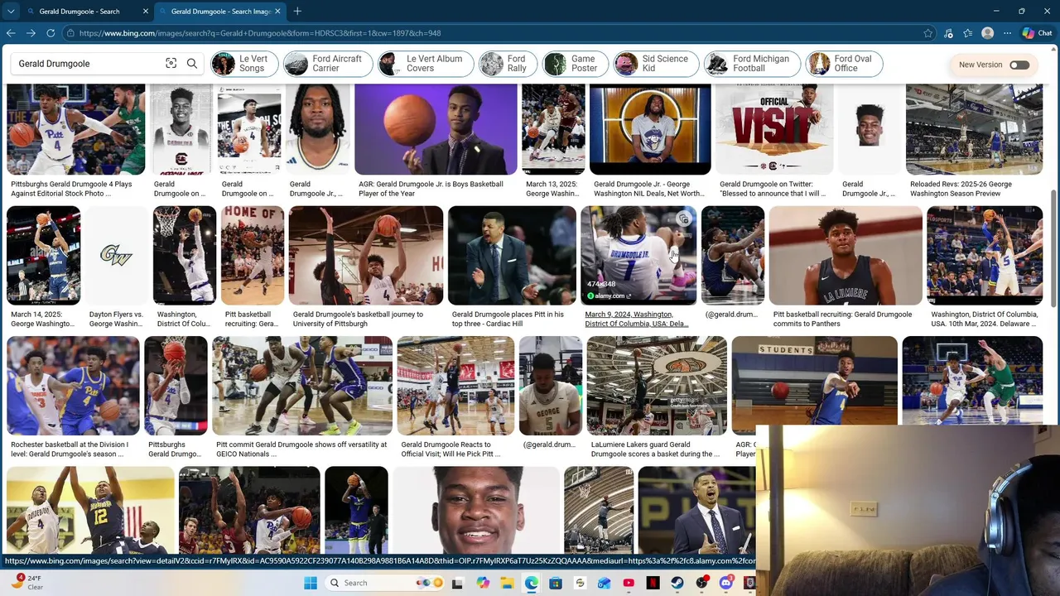
Task: Open the GW logo thumbnail
Action: [116, 255]
